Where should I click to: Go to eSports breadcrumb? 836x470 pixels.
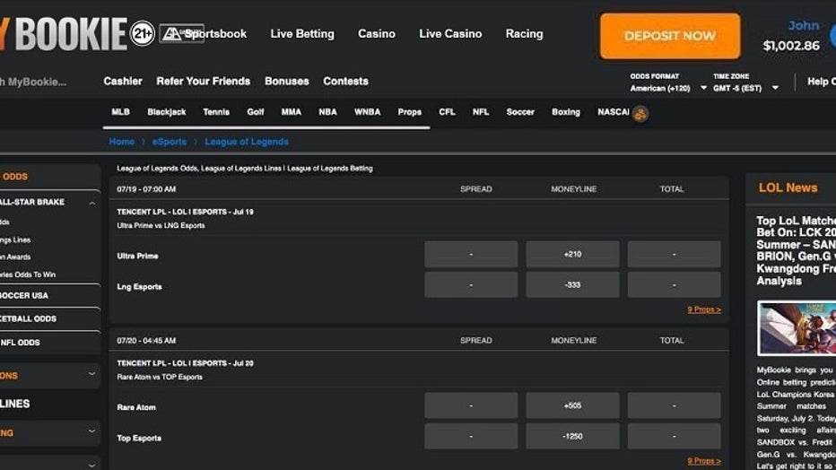coord(169,142)
